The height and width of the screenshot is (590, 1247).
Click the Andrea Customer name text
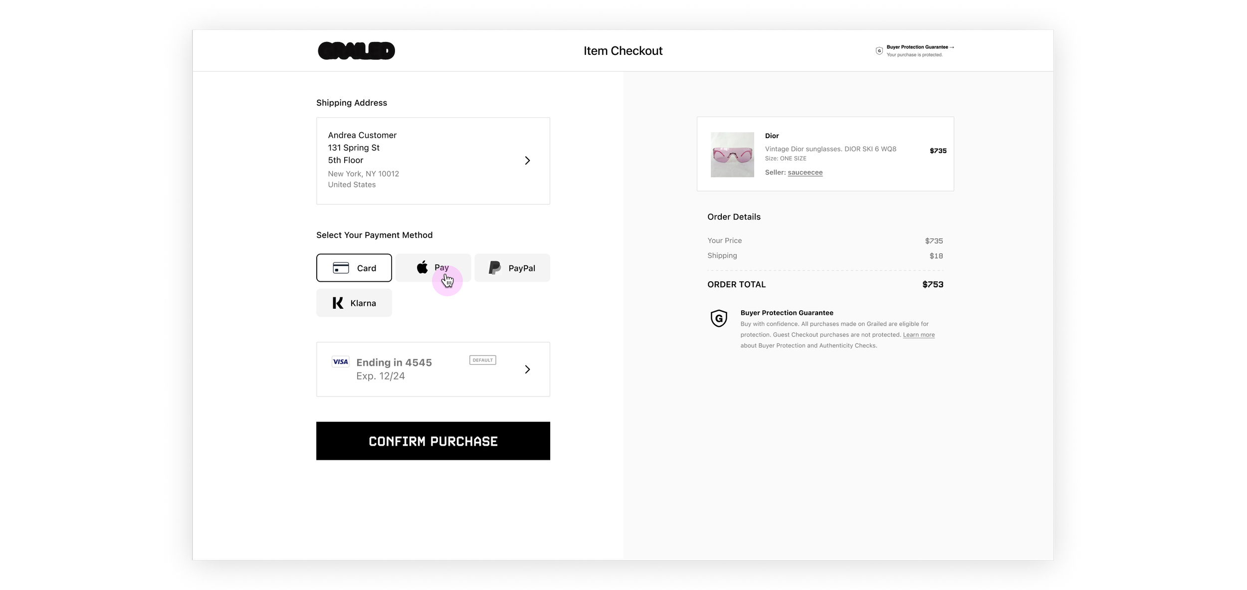coord(362,135)
